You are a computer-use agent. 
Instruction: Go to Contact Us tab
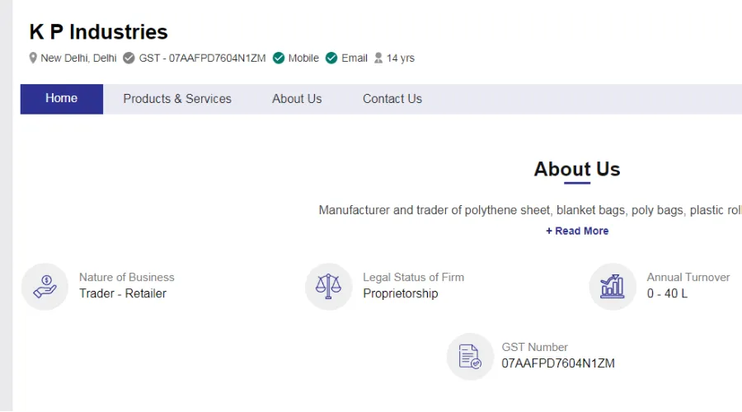392,99
